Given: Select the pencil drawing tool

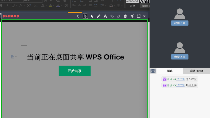Looking at the screenshot, I should point(99,16).
